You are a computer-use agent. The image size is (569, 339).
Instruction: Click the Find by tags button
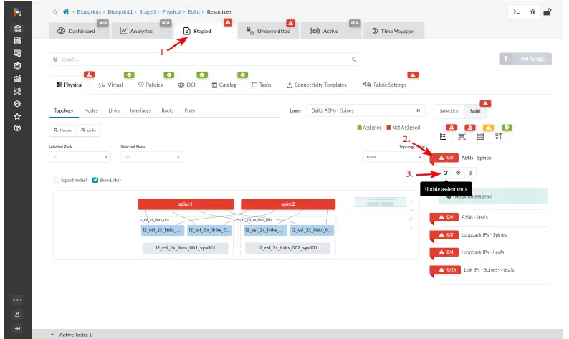pyautogui.click(x=525, y=59)
